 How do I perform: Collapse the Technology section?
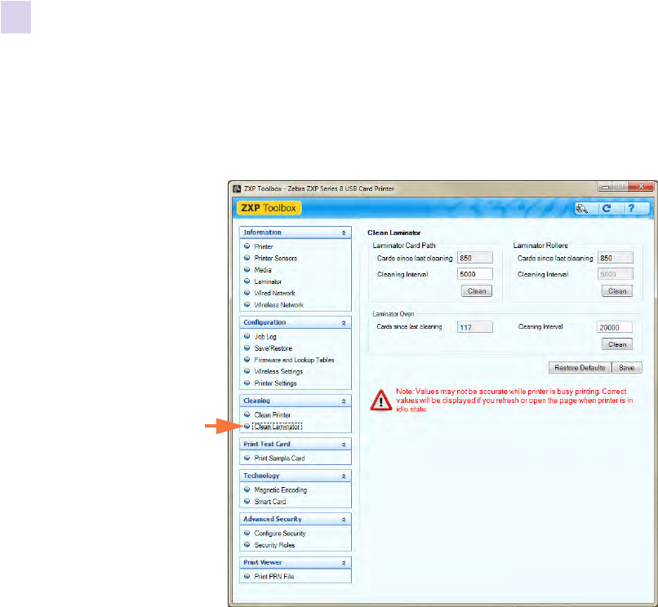(344, 476)
